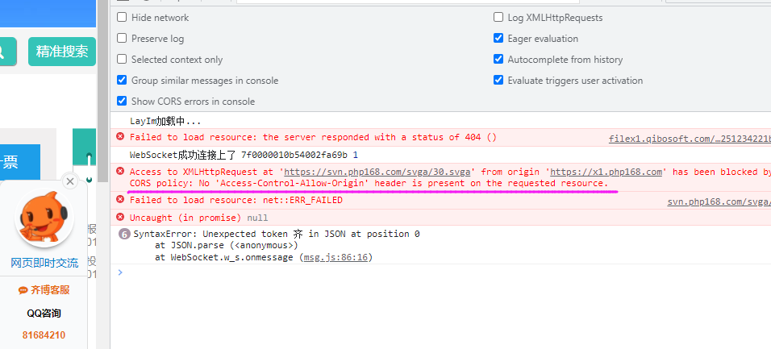The width and height of the screenshot is (771, 349).
Task: Click the error icon beside CORS policy message
Action: point(121,172)
